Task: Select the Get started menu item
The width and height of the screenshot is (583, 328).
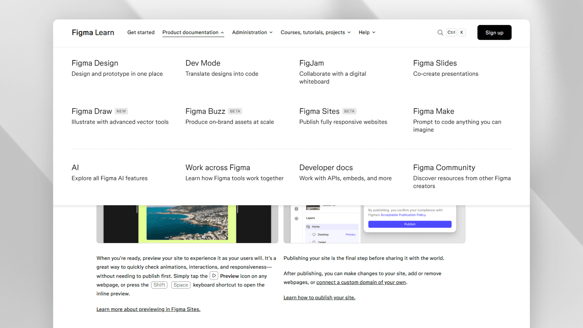Action: point(141,32)
